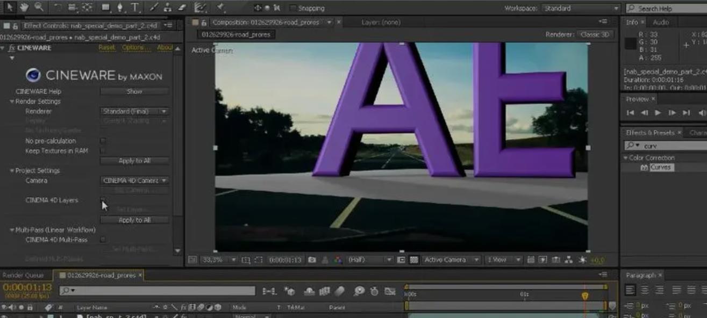Open the magnification 33.3% dropdown
Image resolution: width=707 pixels, height=318 pixels.
pos(219,260)
